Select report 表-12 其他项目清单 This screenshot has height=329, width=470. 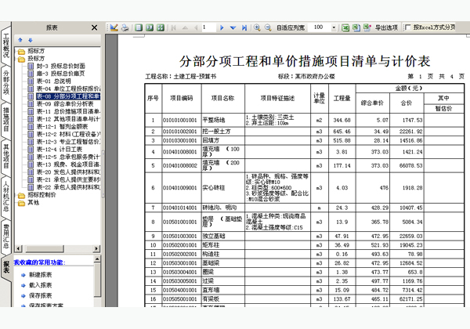point(64,119)
